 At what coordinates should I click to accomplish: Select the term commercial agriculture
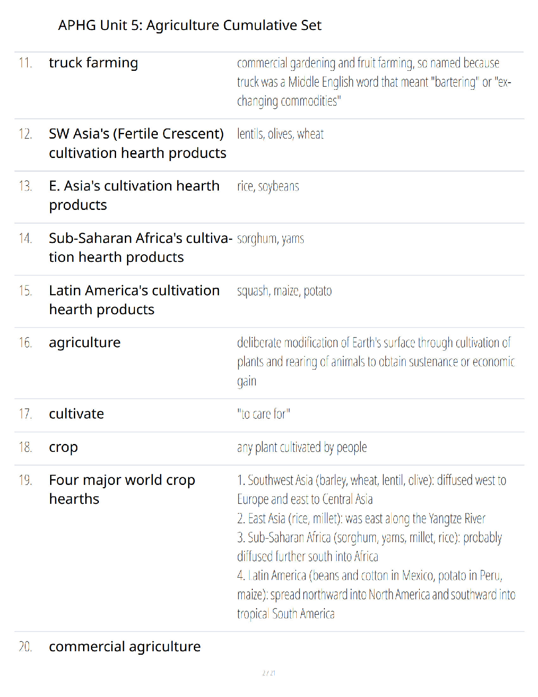click(x=125, y=646)
